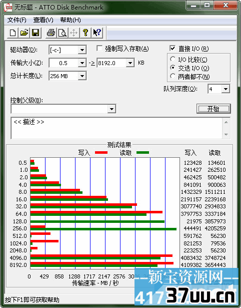The image size is (241, 308).
Task: Click the Save floppy disk icon
Action: pyautogui.click(x=35, y=33)
